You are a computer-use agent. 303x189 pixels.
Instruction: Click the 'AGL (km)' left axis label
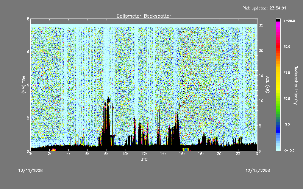coord(23,85)
